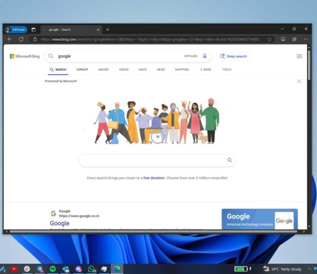Screen dimensions: 317x274
Task: Show hidden system tray icons chevron
Action: pos(309,269)
